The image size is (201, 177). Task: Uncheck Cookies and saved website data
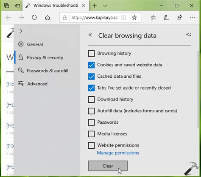tap(91, 65)
